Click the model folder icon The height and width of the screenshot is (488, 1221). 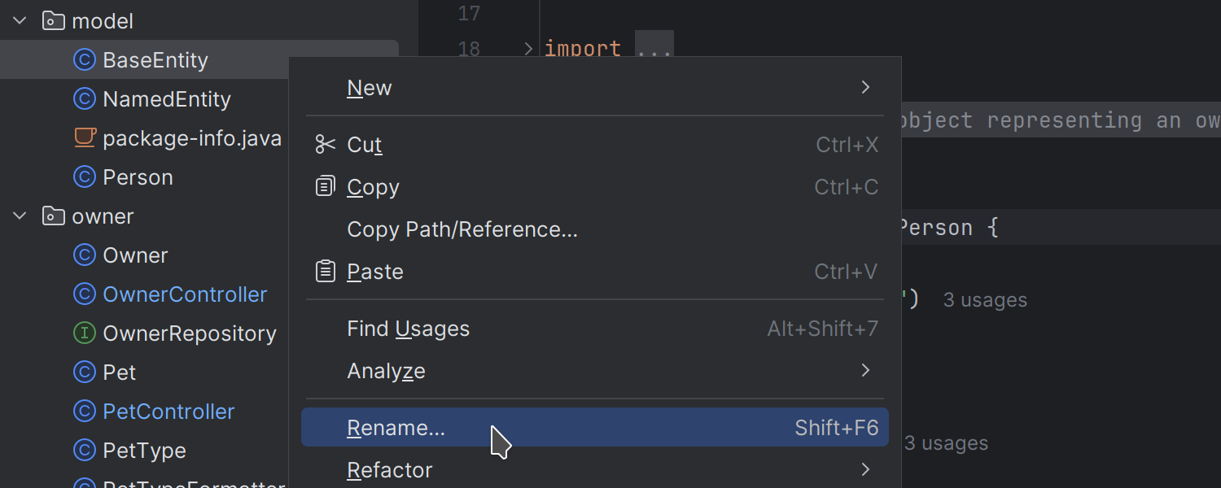(54, 20)
